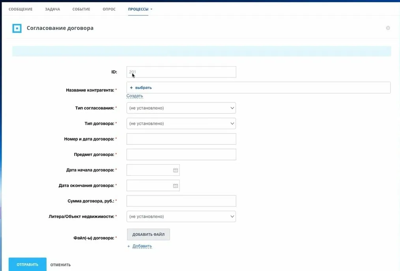Open the settings gear icon

point(388,28)
